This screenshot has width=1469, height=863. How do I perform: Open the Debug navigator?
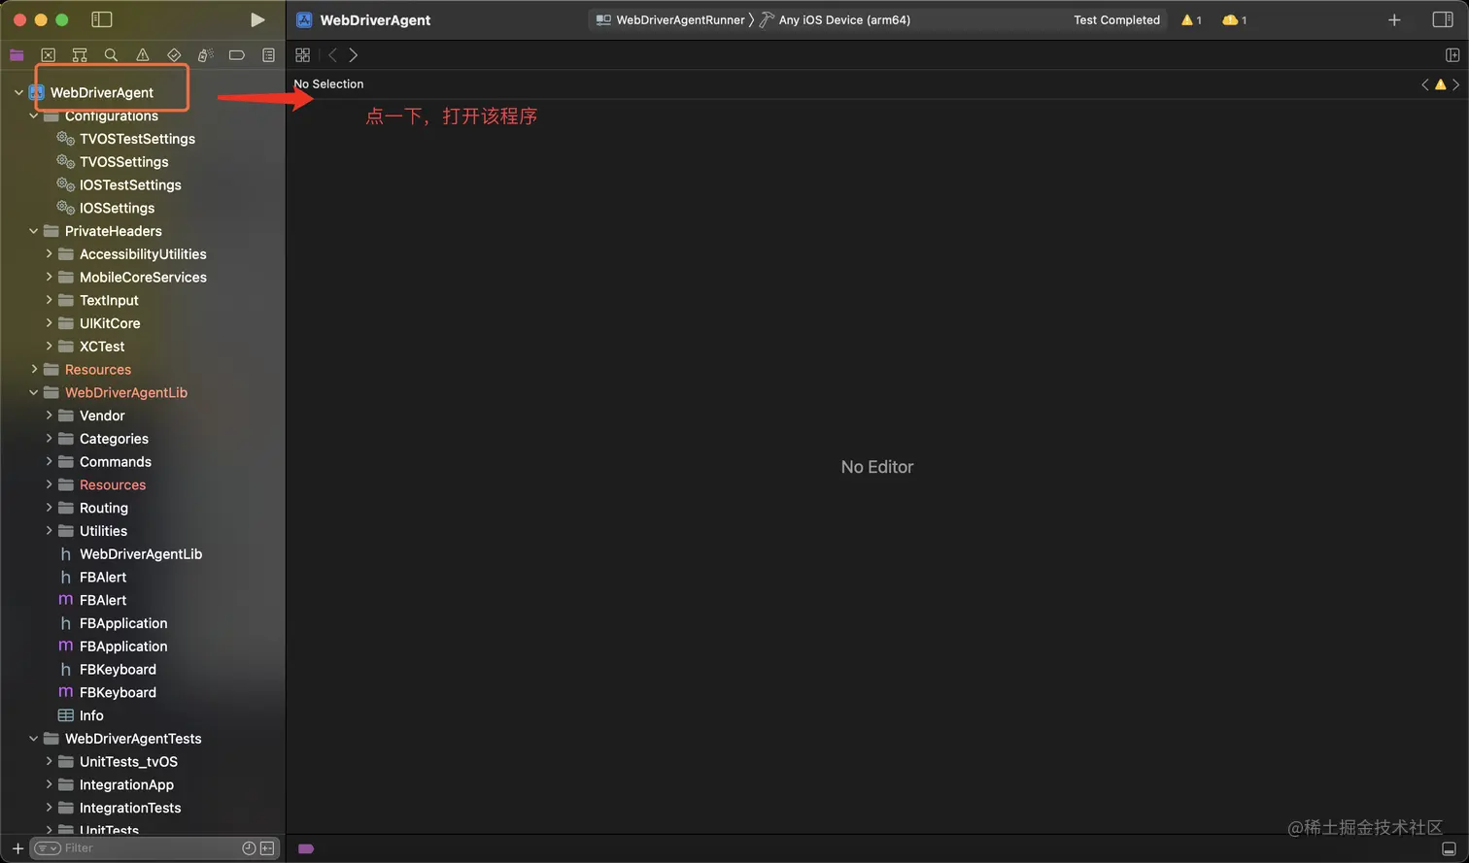pyautogui.click(x=205, y=55)
